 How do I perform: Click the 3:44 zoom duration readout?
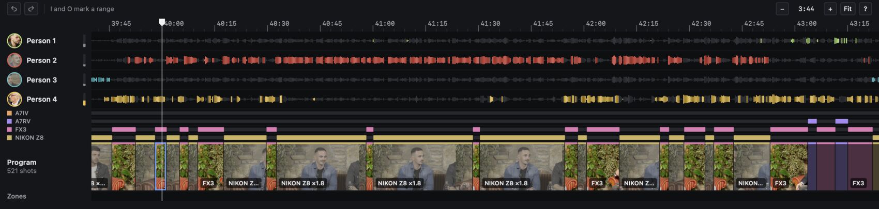tap(806, 9)
